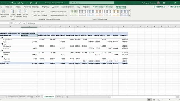
Task: Apply the dark gray pivot table style
Action: point(82,13)
